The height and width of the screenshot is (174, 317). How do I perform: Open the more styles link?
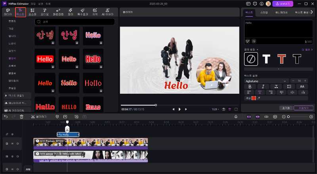[x=307, y=50]
